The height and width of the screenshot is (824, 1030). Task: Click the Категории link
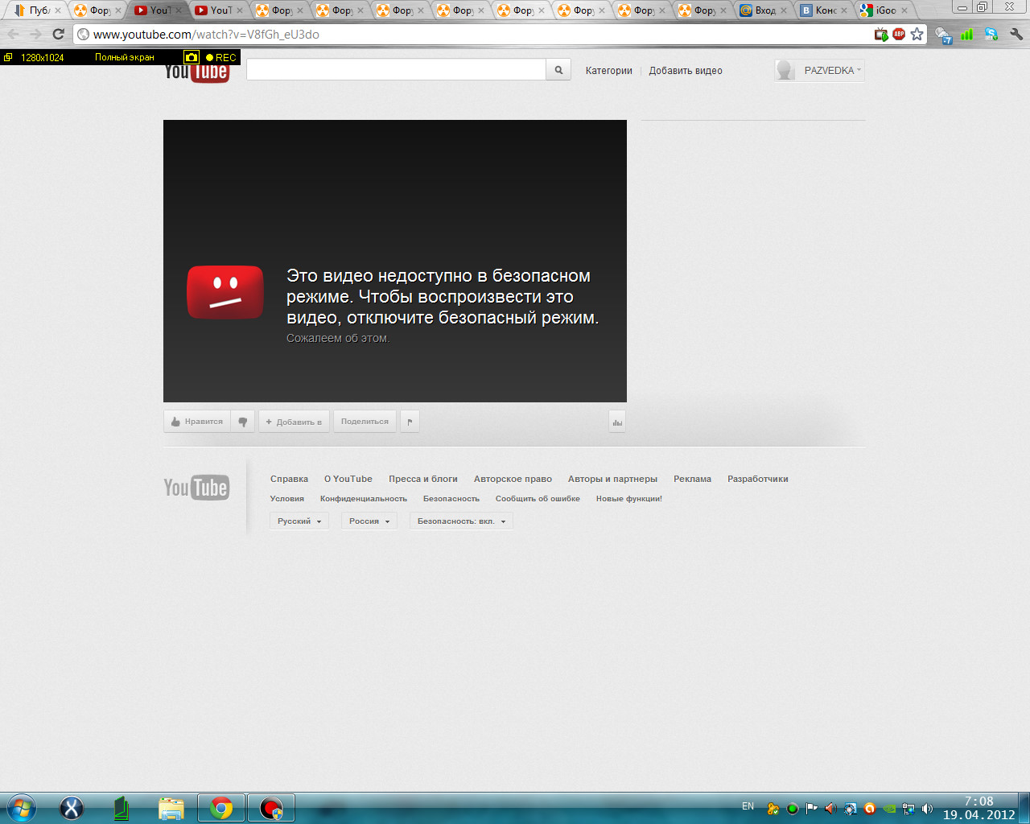(x=609, y=71)
